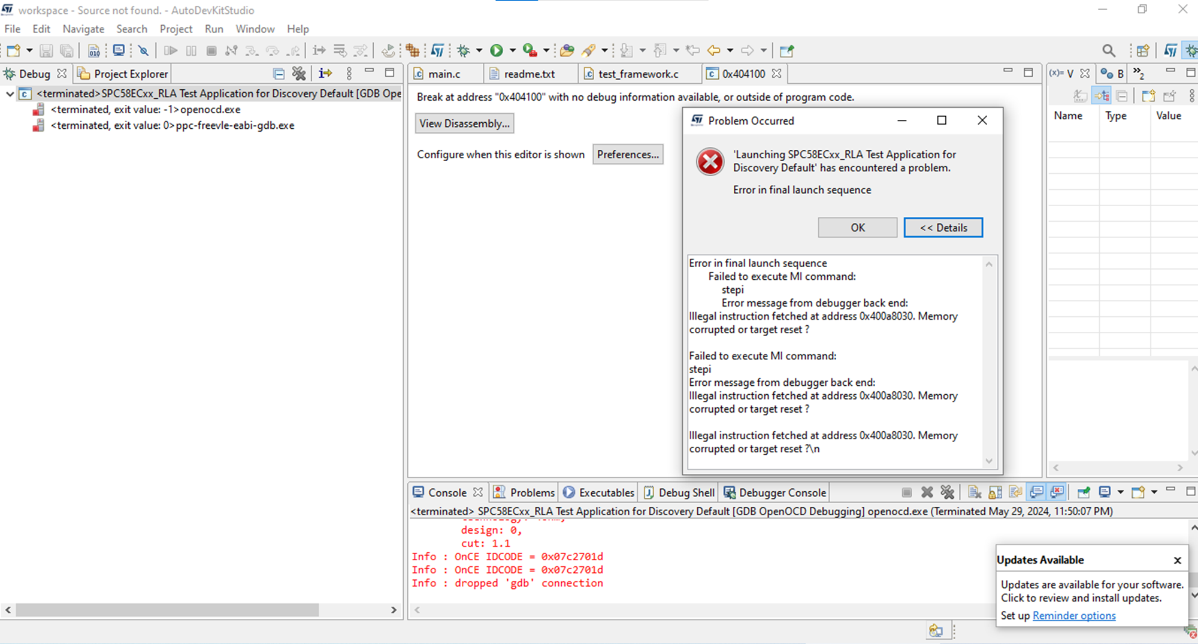This screenshot has height=644, width=1198.
Task: Click the Clear Console icon
Action: 973,492
